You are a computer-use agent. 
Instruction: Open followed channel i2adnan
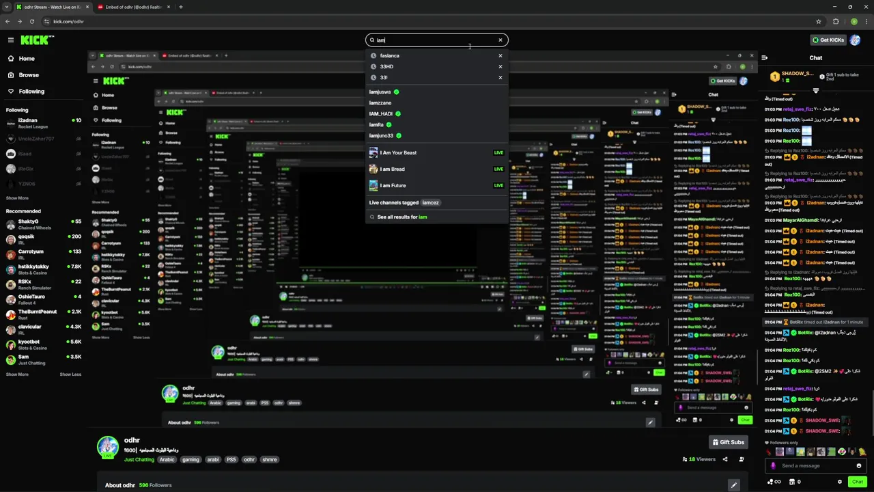point(44,124)
